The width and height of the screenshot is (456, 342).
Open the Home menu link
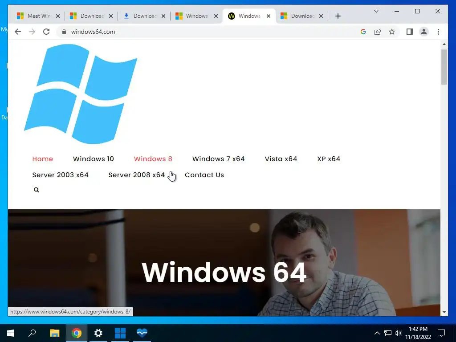pos(42,159)
